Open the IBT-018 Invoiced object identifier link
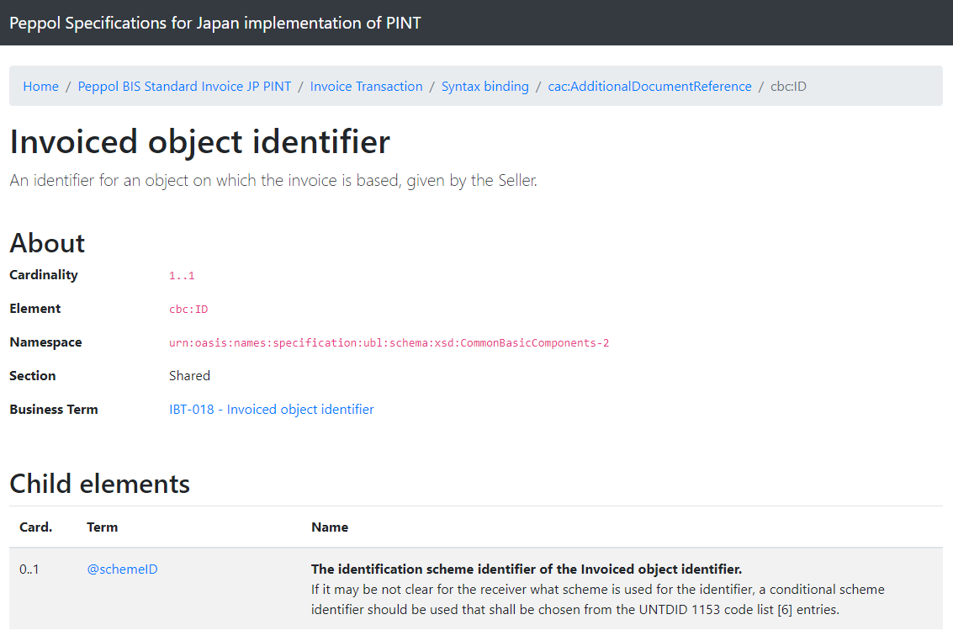The height and width of the screenshot is (641, 953). (x=271, y=410)
